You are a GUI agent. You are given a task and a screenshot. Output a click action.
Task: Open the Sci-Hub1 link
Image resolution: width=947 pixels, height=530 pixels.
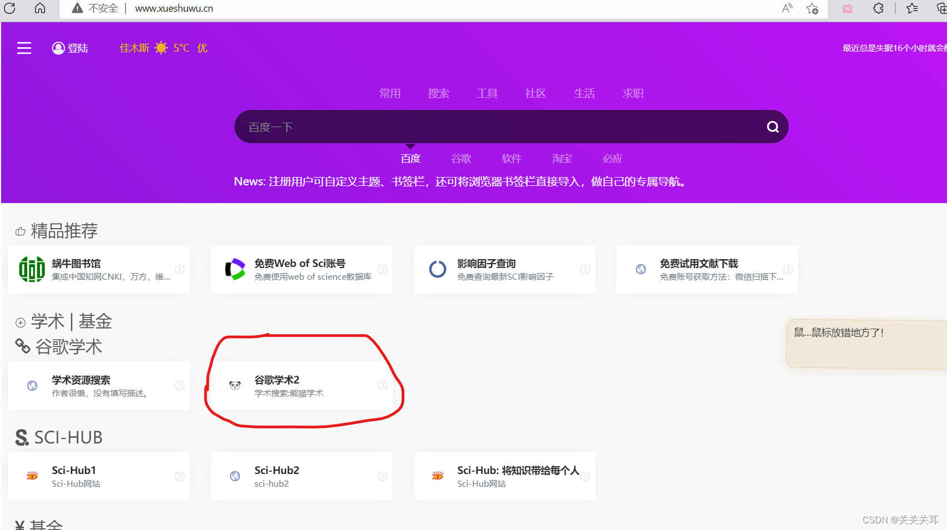pos(74,471)
